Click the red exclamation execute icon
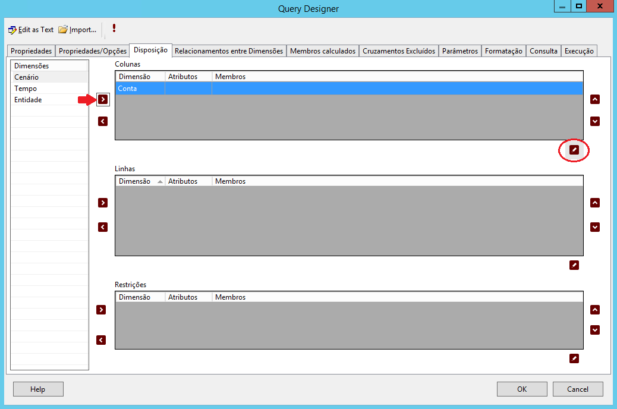Image resolution: width=617 pixels, height=409 pixels. click(114, 29)
